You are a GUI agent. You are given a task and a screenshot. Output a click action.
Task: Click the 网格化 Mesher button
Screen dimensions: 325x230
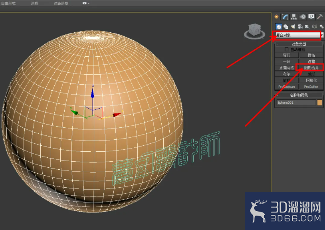pos(311,80)
